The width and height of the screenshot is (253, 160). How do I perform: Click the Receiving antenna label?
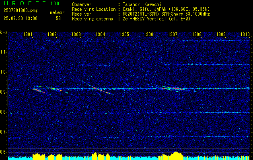click(x=93, y=19)
